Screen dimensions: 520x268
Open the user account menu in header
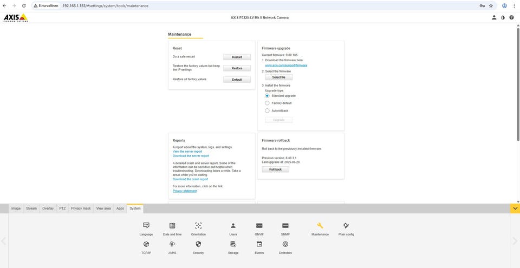click(494, 17)
